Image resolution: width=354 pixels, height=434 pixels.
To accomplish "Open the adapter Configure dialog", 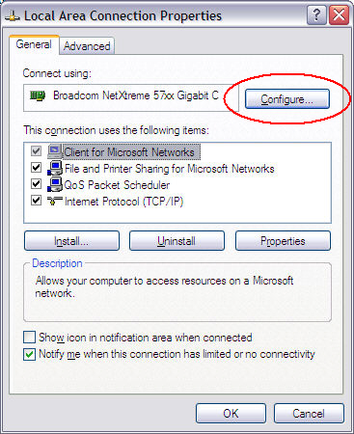I will point(287,99).
